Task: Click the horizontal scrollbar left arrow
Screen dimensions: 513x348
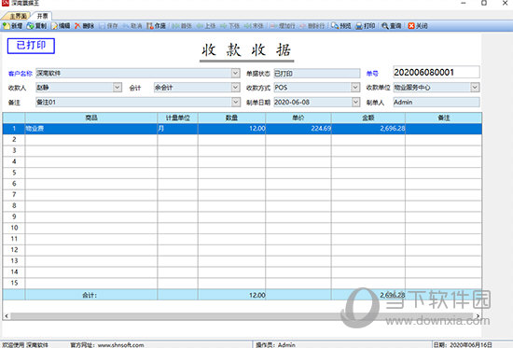Action: click(x=7, y=316)
